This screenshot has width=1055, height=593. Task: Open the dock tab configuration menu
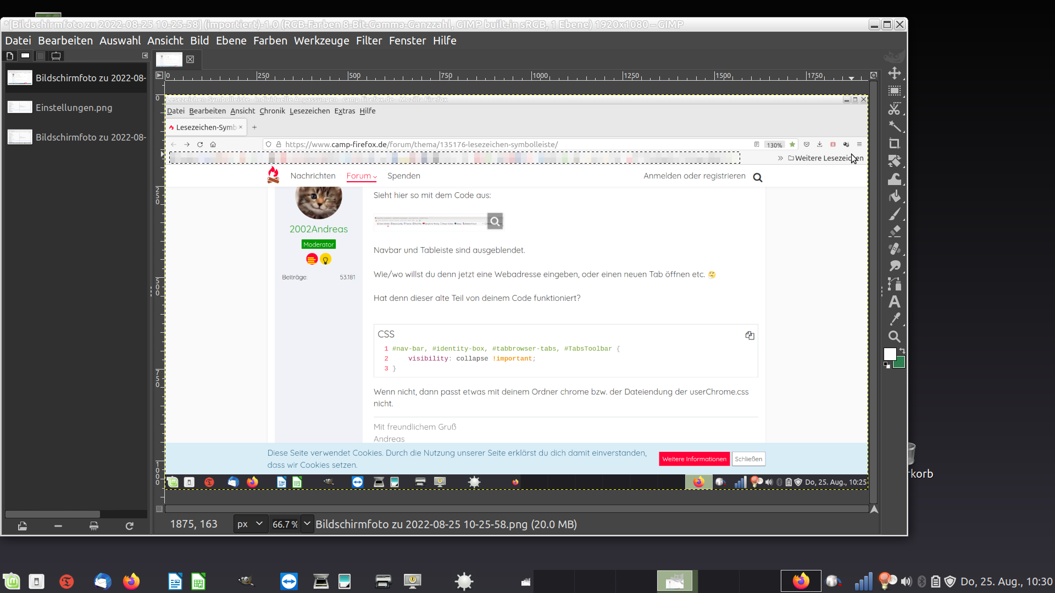(145, 55)
